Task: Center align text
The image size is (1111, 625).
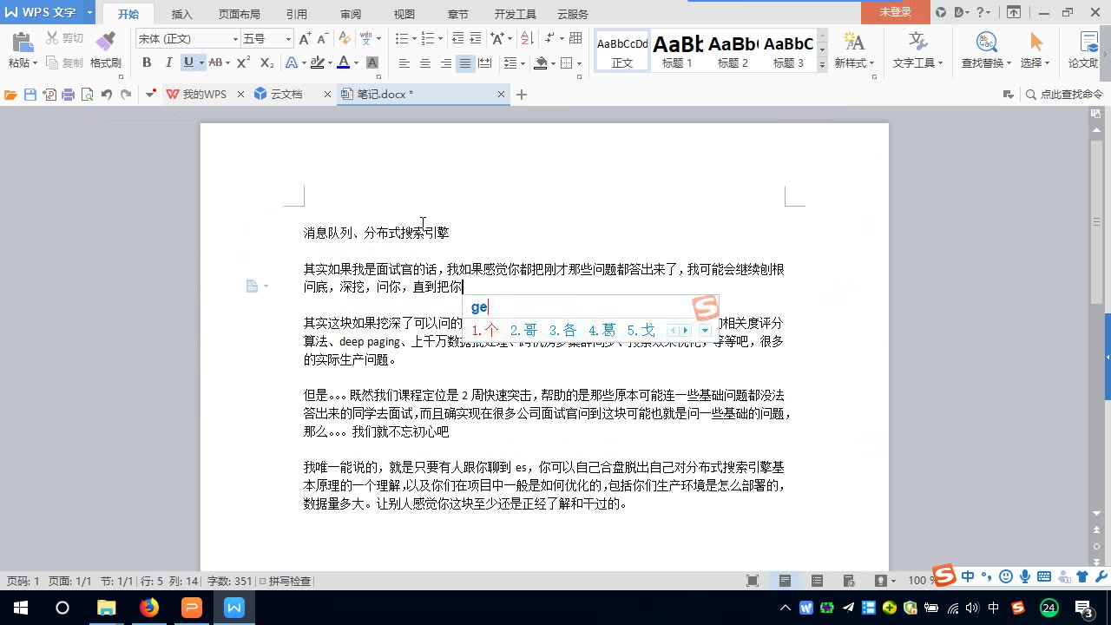Action: (425, 63)
